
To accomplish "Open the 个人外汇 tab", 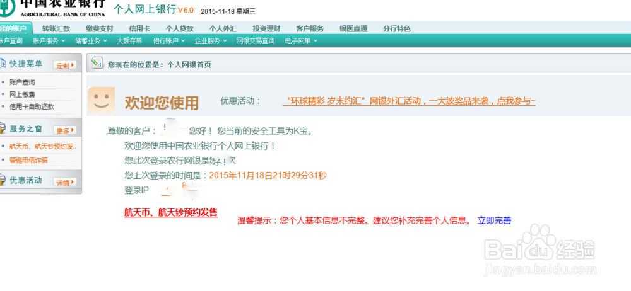I will click(223, 28).
